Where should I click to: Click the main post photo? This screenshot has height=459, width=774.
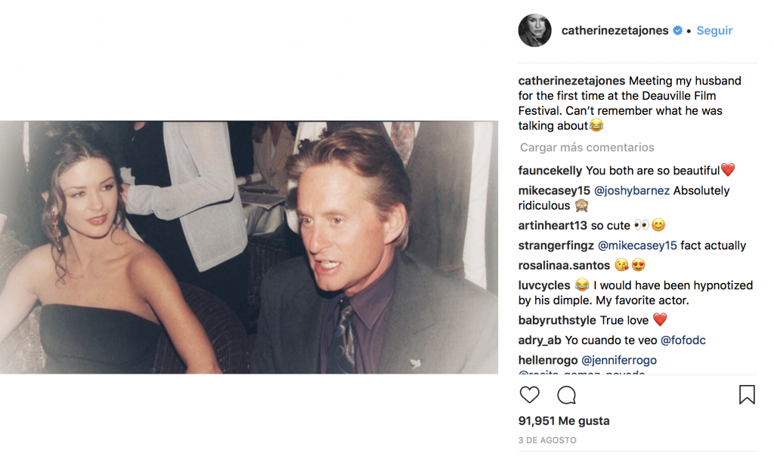249,247
